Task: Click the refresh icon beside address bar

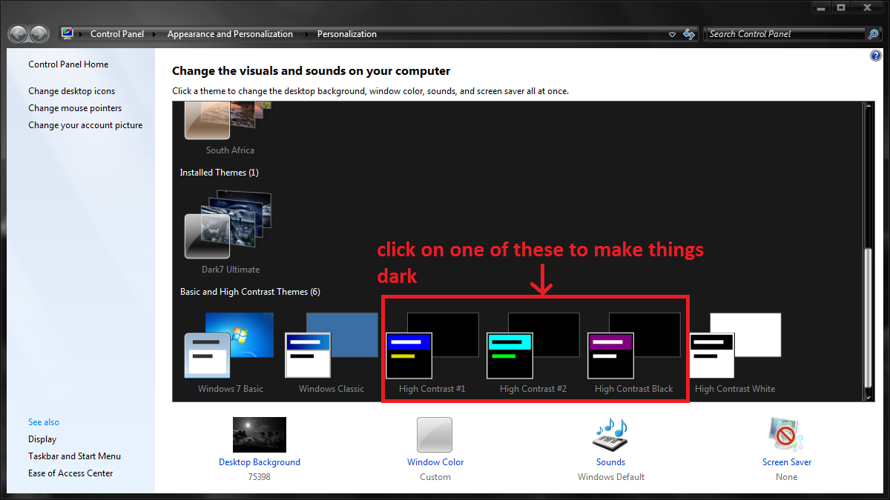Action: pos(689,34)
